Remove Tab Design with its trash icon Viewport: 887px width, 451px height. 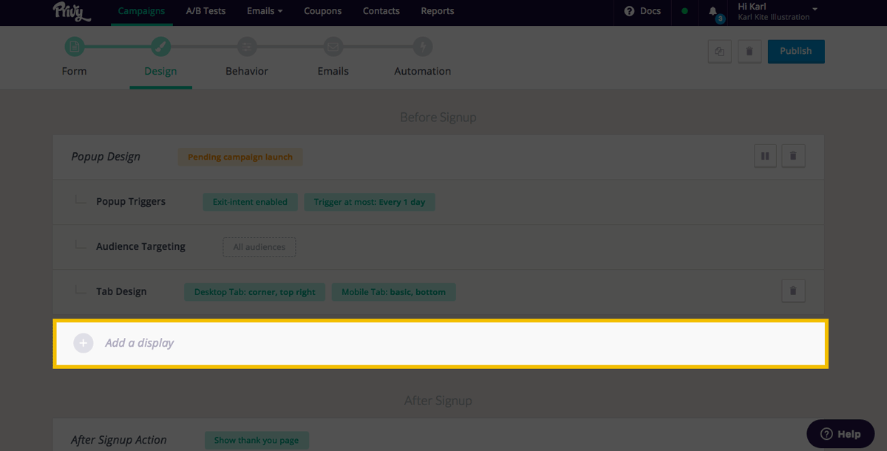[x=793, y=291]
